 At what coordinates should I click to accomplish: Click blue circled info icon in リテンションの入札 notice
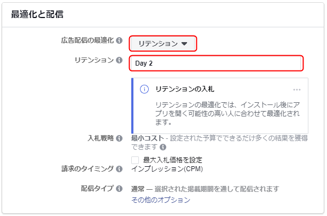coord(144,89)
